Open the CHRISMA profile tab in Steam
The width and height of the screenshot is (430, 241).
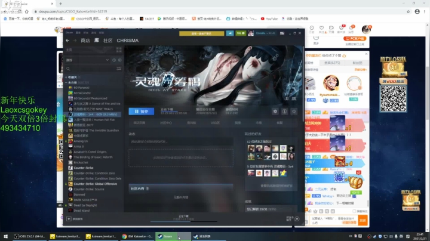[128, 41]
